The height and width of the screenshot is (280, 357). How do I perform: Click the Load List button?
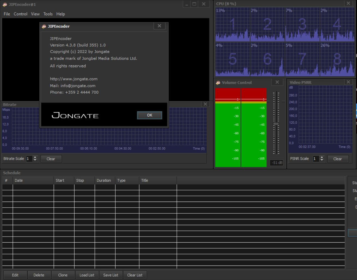(87, 275)
